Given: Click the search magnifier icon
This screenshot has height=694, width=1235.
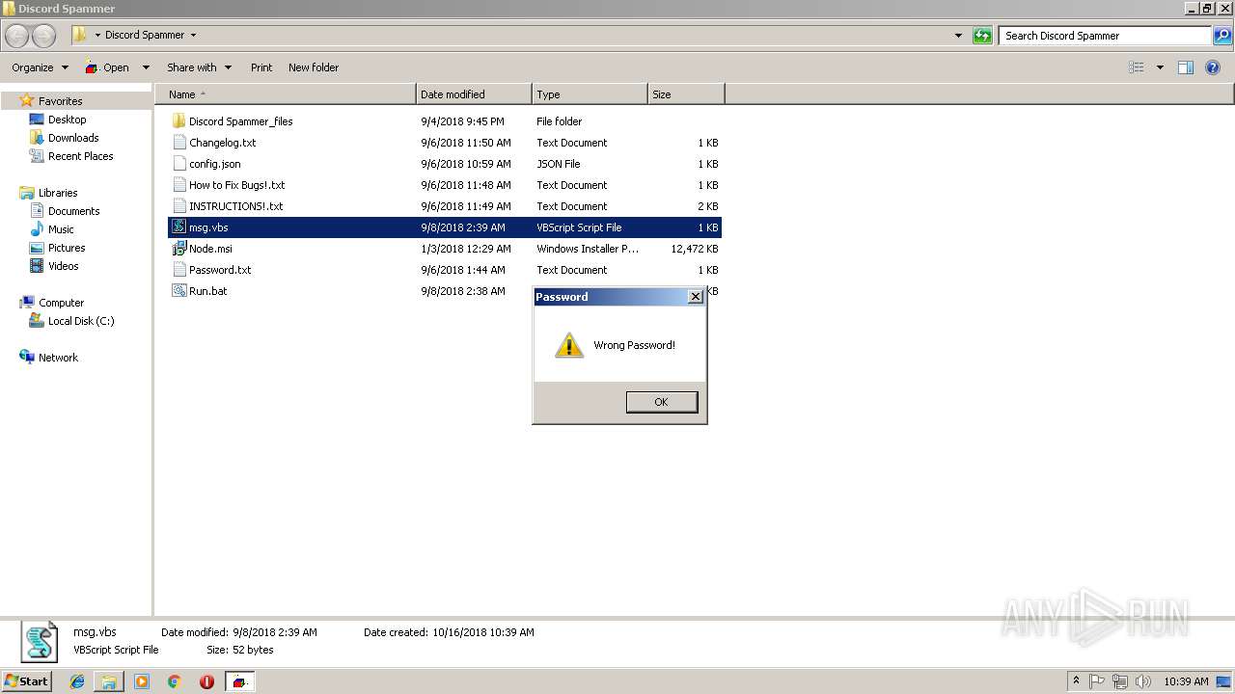Looking at the screenshot, I should (x=1222, y=36).
